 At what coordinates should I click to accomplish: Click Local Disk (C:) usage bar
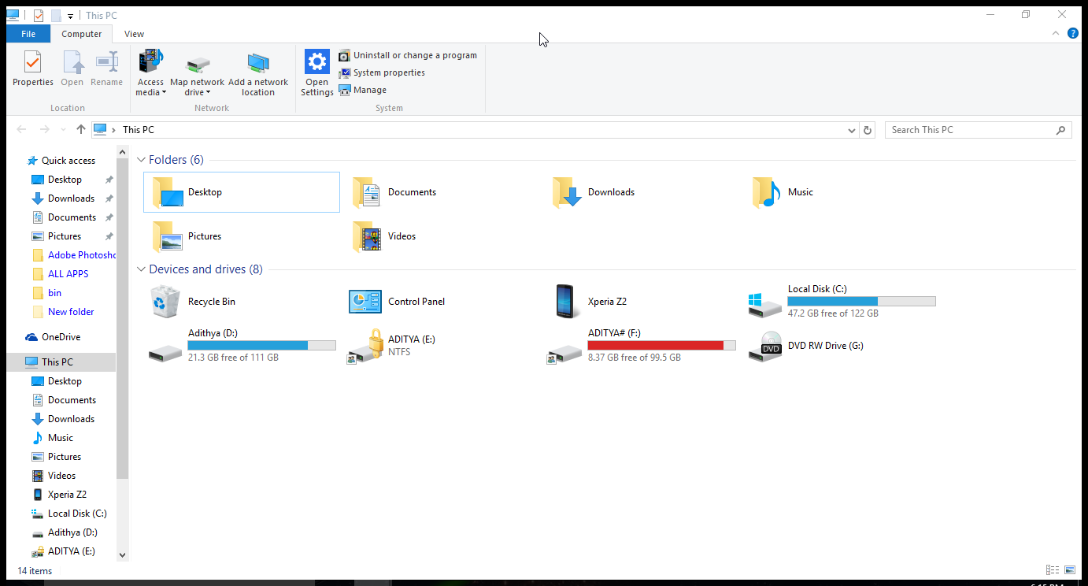tap(861, 302)
